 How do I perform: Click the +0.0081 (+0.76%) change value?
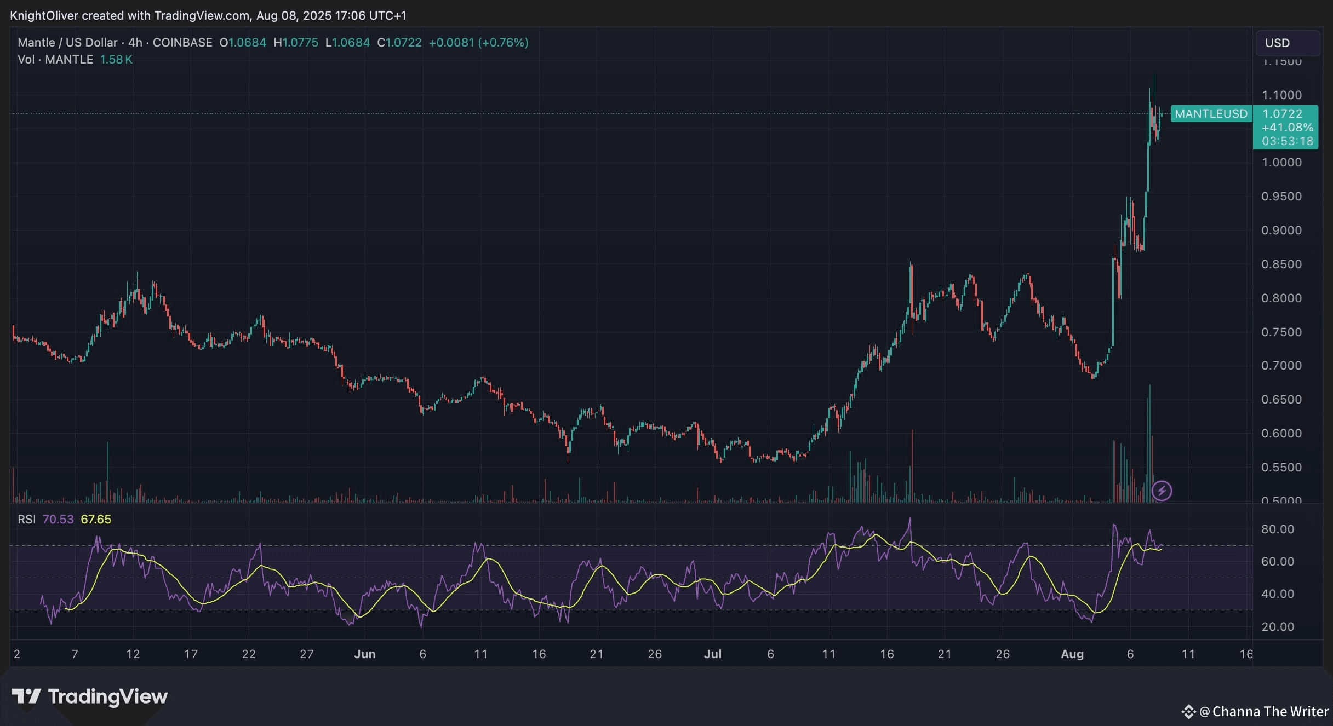click(478, 43)
